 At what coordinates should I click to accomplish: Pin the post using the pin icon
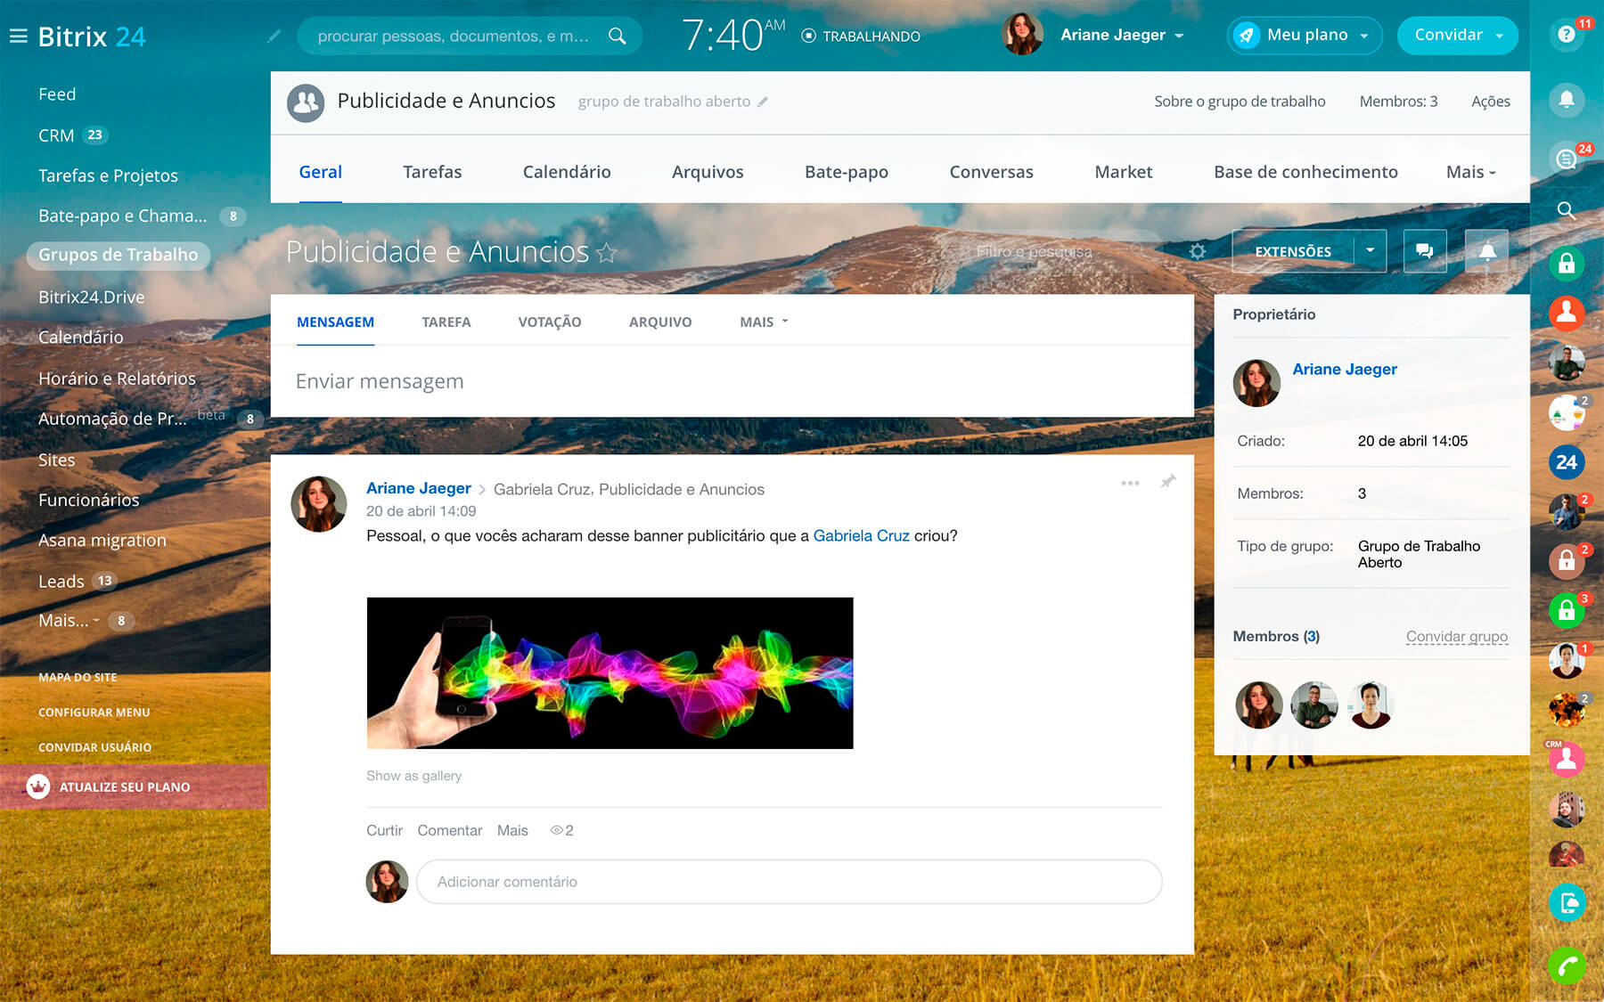click(1167, 482)
